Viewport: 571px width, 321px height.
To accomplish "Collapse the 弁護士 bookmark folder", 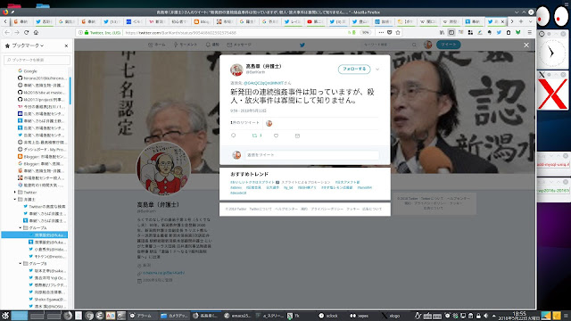I will (x=15, y=200).
